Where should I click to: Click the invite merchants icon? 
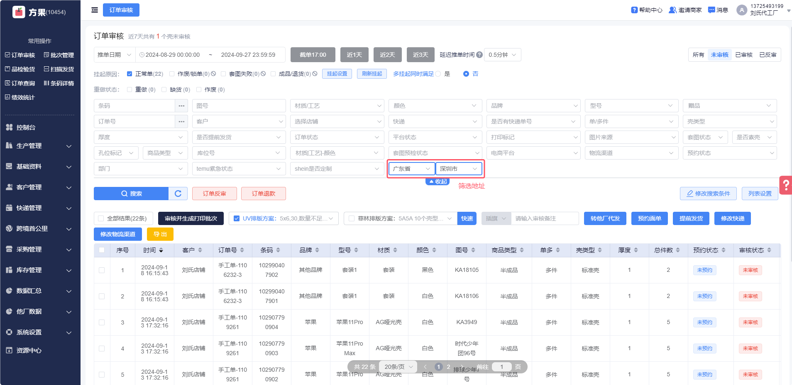672,10
